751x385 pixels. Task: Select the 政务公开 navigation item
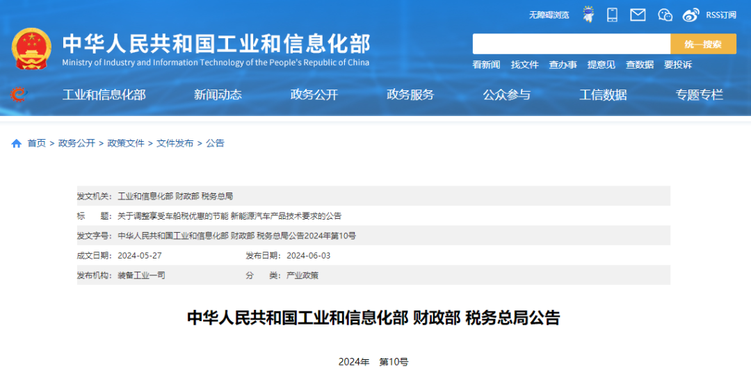(x=314, y=95)
